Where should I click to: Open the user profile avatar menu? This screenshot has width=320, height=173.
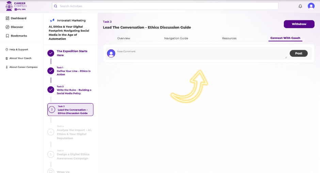311,6
